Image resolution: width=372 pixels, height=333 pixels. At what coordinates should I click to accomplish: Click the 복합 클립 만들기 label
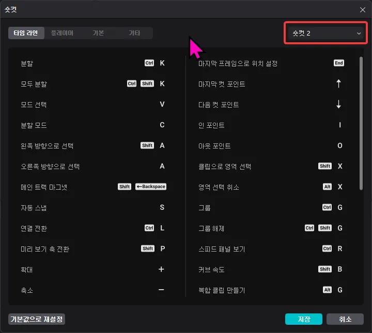pyautogui.click(x=222, y=290)
